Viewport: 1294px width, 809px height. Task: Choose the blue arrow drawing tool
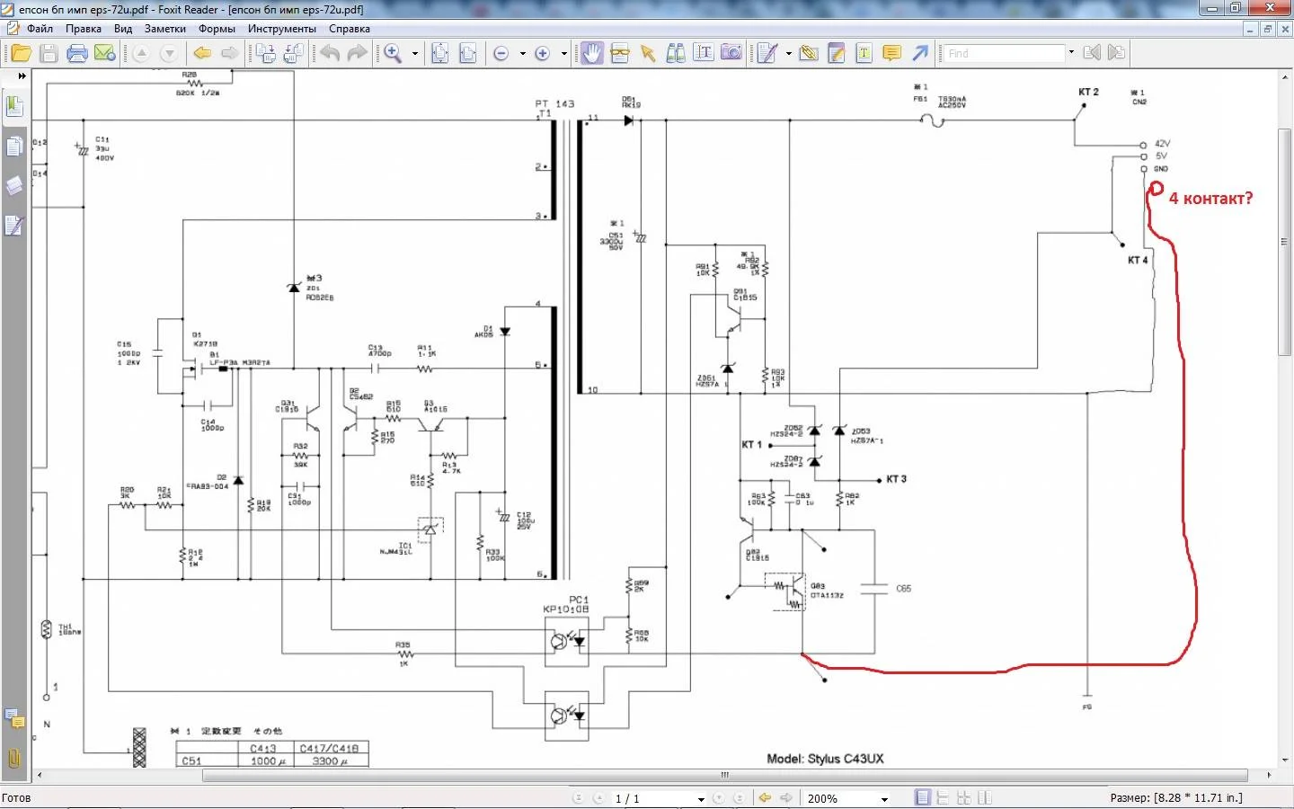click(920, 54)
